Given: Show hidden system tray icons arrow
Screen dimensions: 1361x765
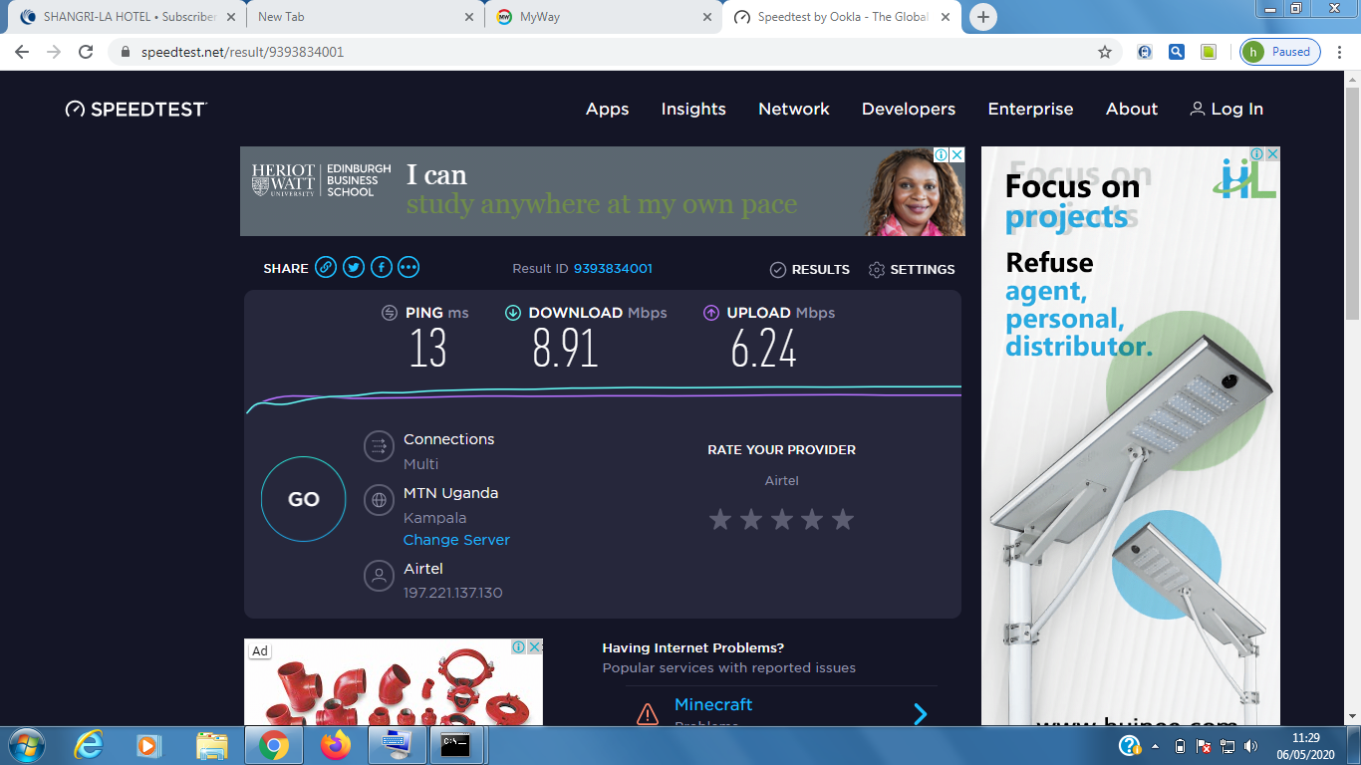Looking at the screenshot, I should tap(1156, 746).
